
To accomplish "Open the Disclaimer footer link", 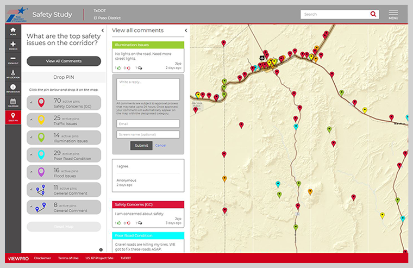I will [42, 258].
